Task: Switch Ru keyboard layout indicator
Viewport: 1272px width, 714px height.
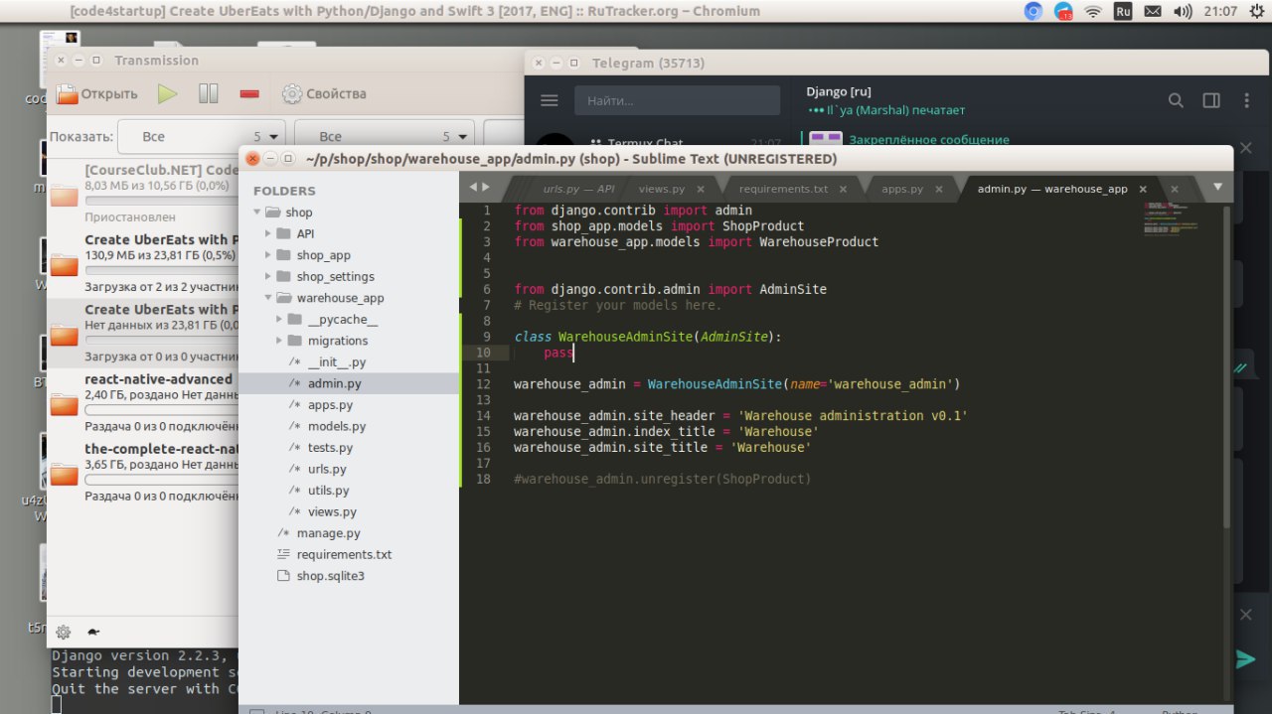Action: (1123, 12)
